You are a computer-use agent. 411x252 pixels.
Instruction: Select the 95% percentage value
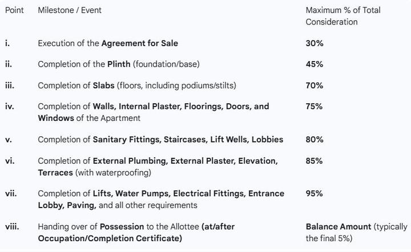click(x=315, y=194)
